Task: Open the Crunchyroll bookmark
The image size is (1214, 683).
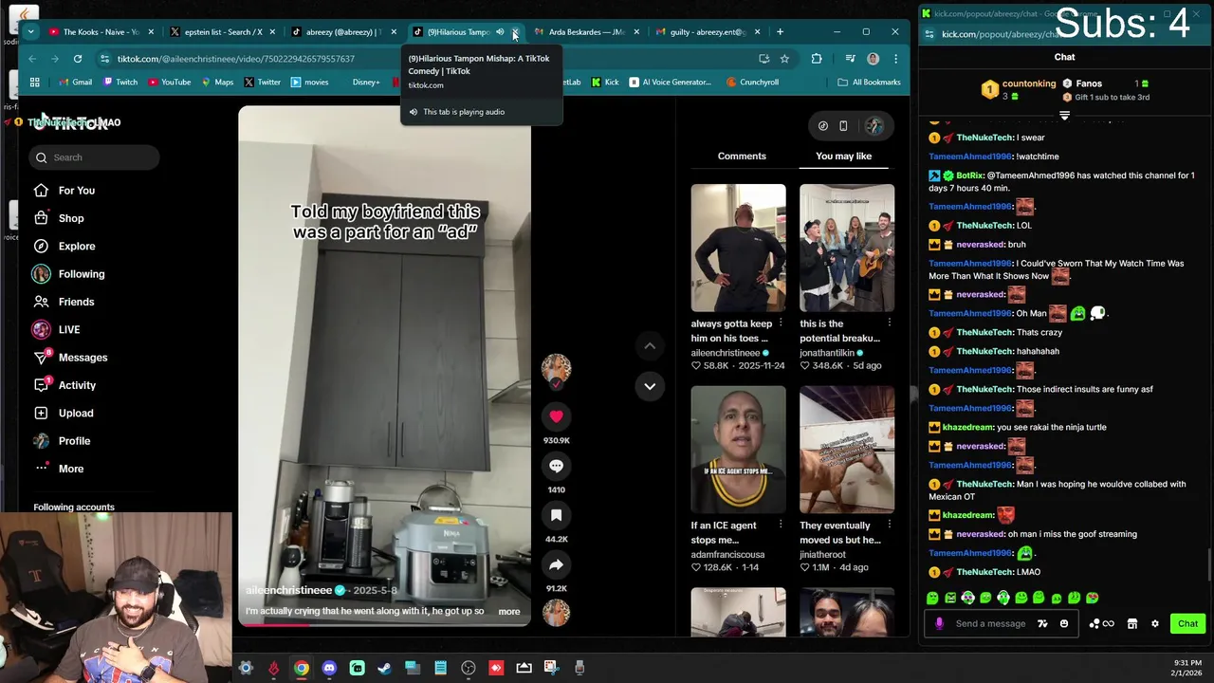Action: point(752,83)
